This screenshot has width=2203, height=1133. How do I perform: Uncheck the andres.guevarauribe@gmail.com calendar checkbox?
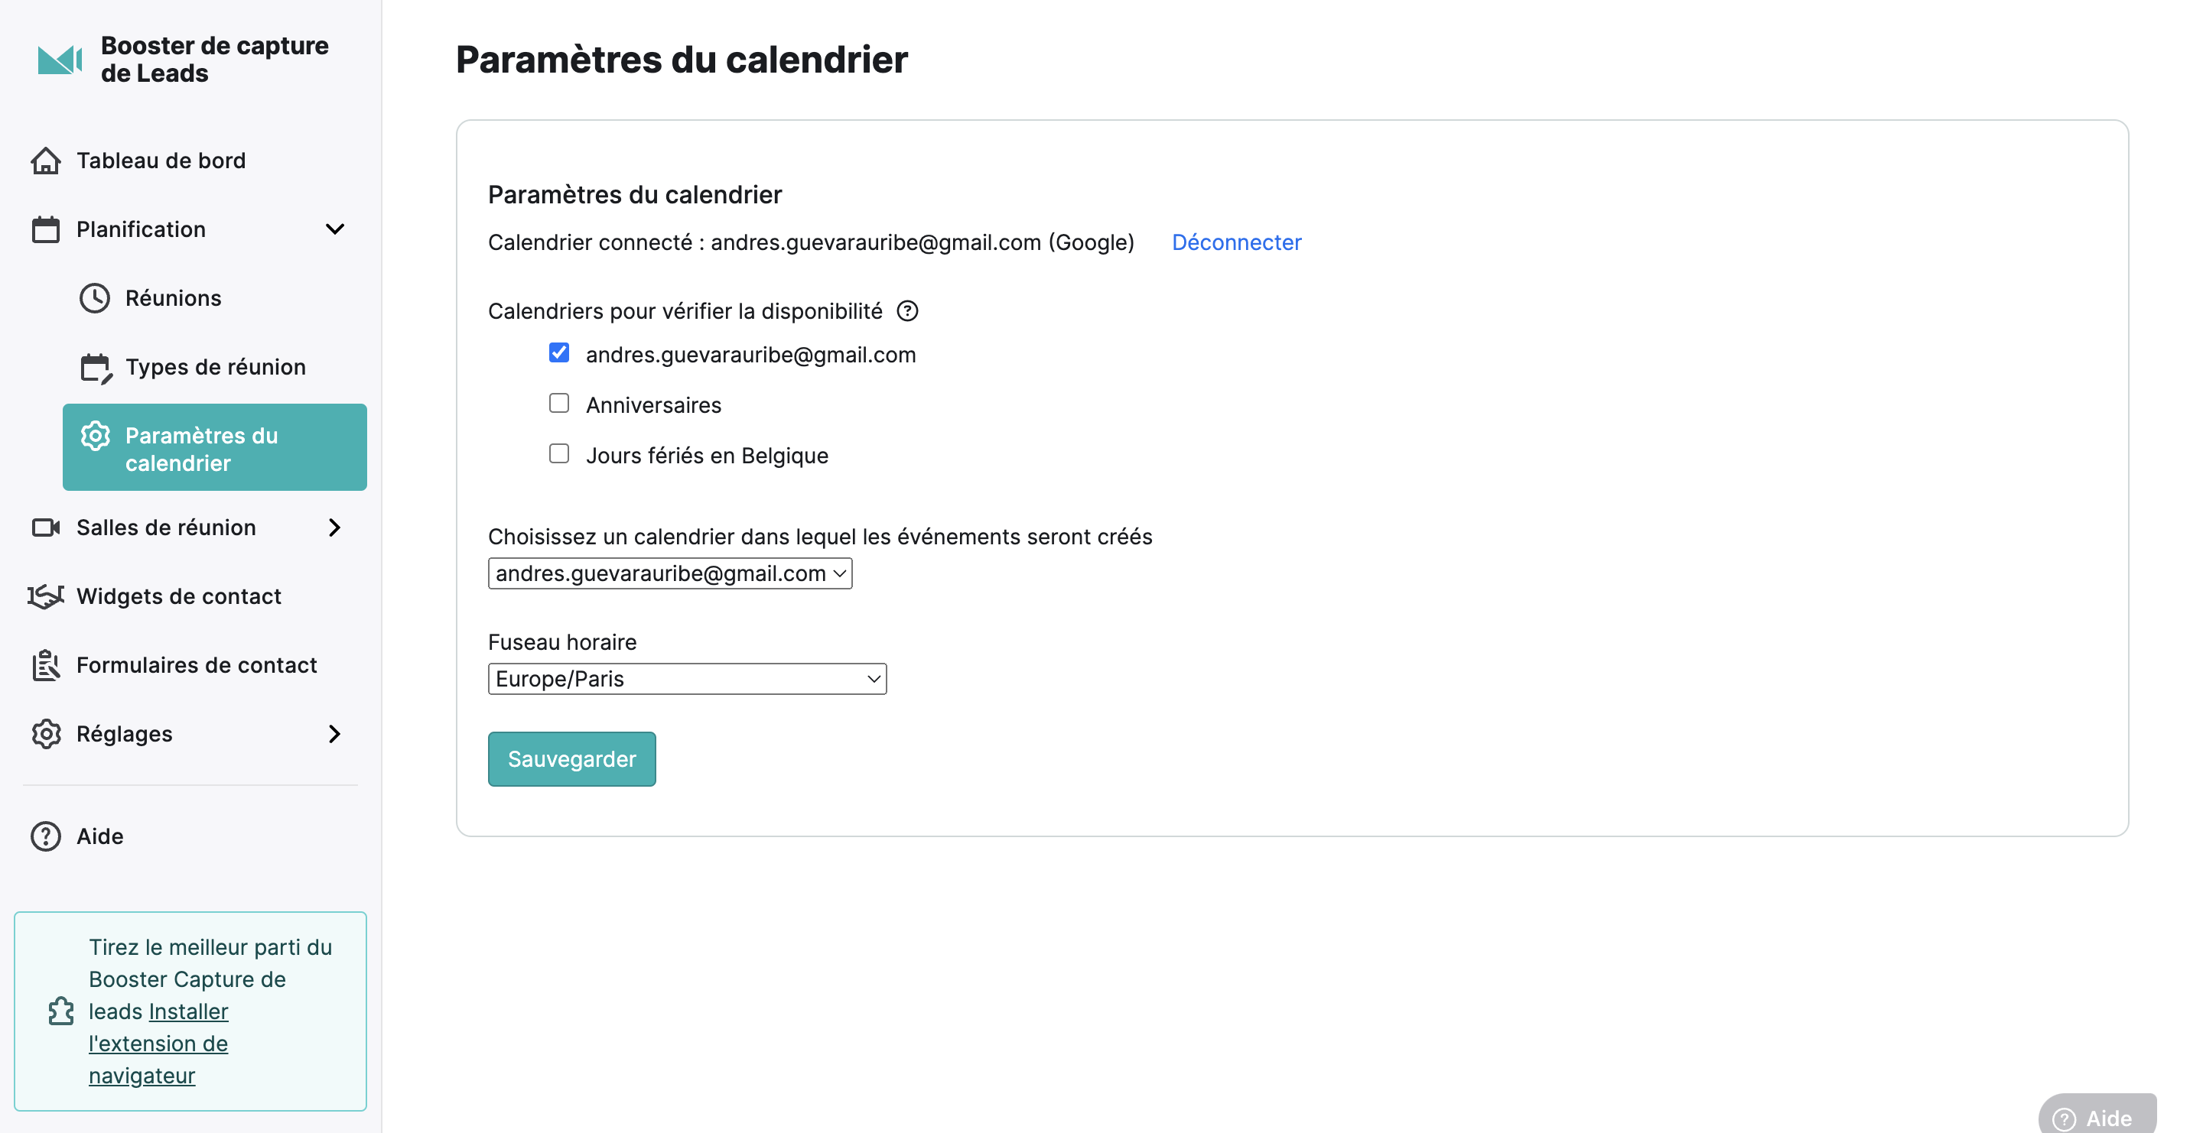click(x=559, y=353)
